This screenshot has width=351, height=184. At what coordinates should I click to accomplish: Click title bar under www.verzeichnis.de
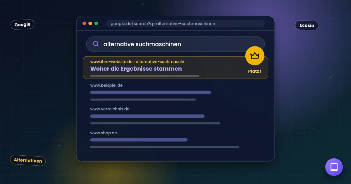point(147,116)
